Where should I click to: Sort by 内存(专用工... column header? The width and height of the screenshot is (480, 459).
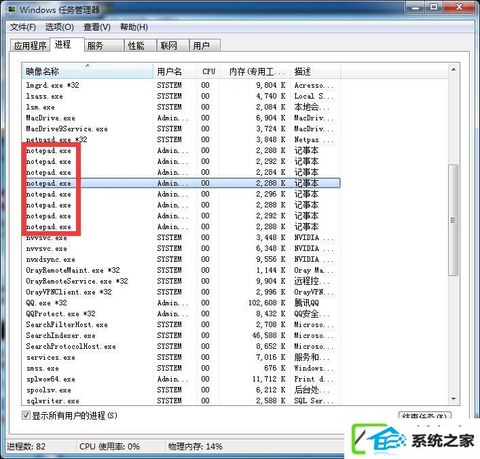pyautogui.click(x=255, y=71)
